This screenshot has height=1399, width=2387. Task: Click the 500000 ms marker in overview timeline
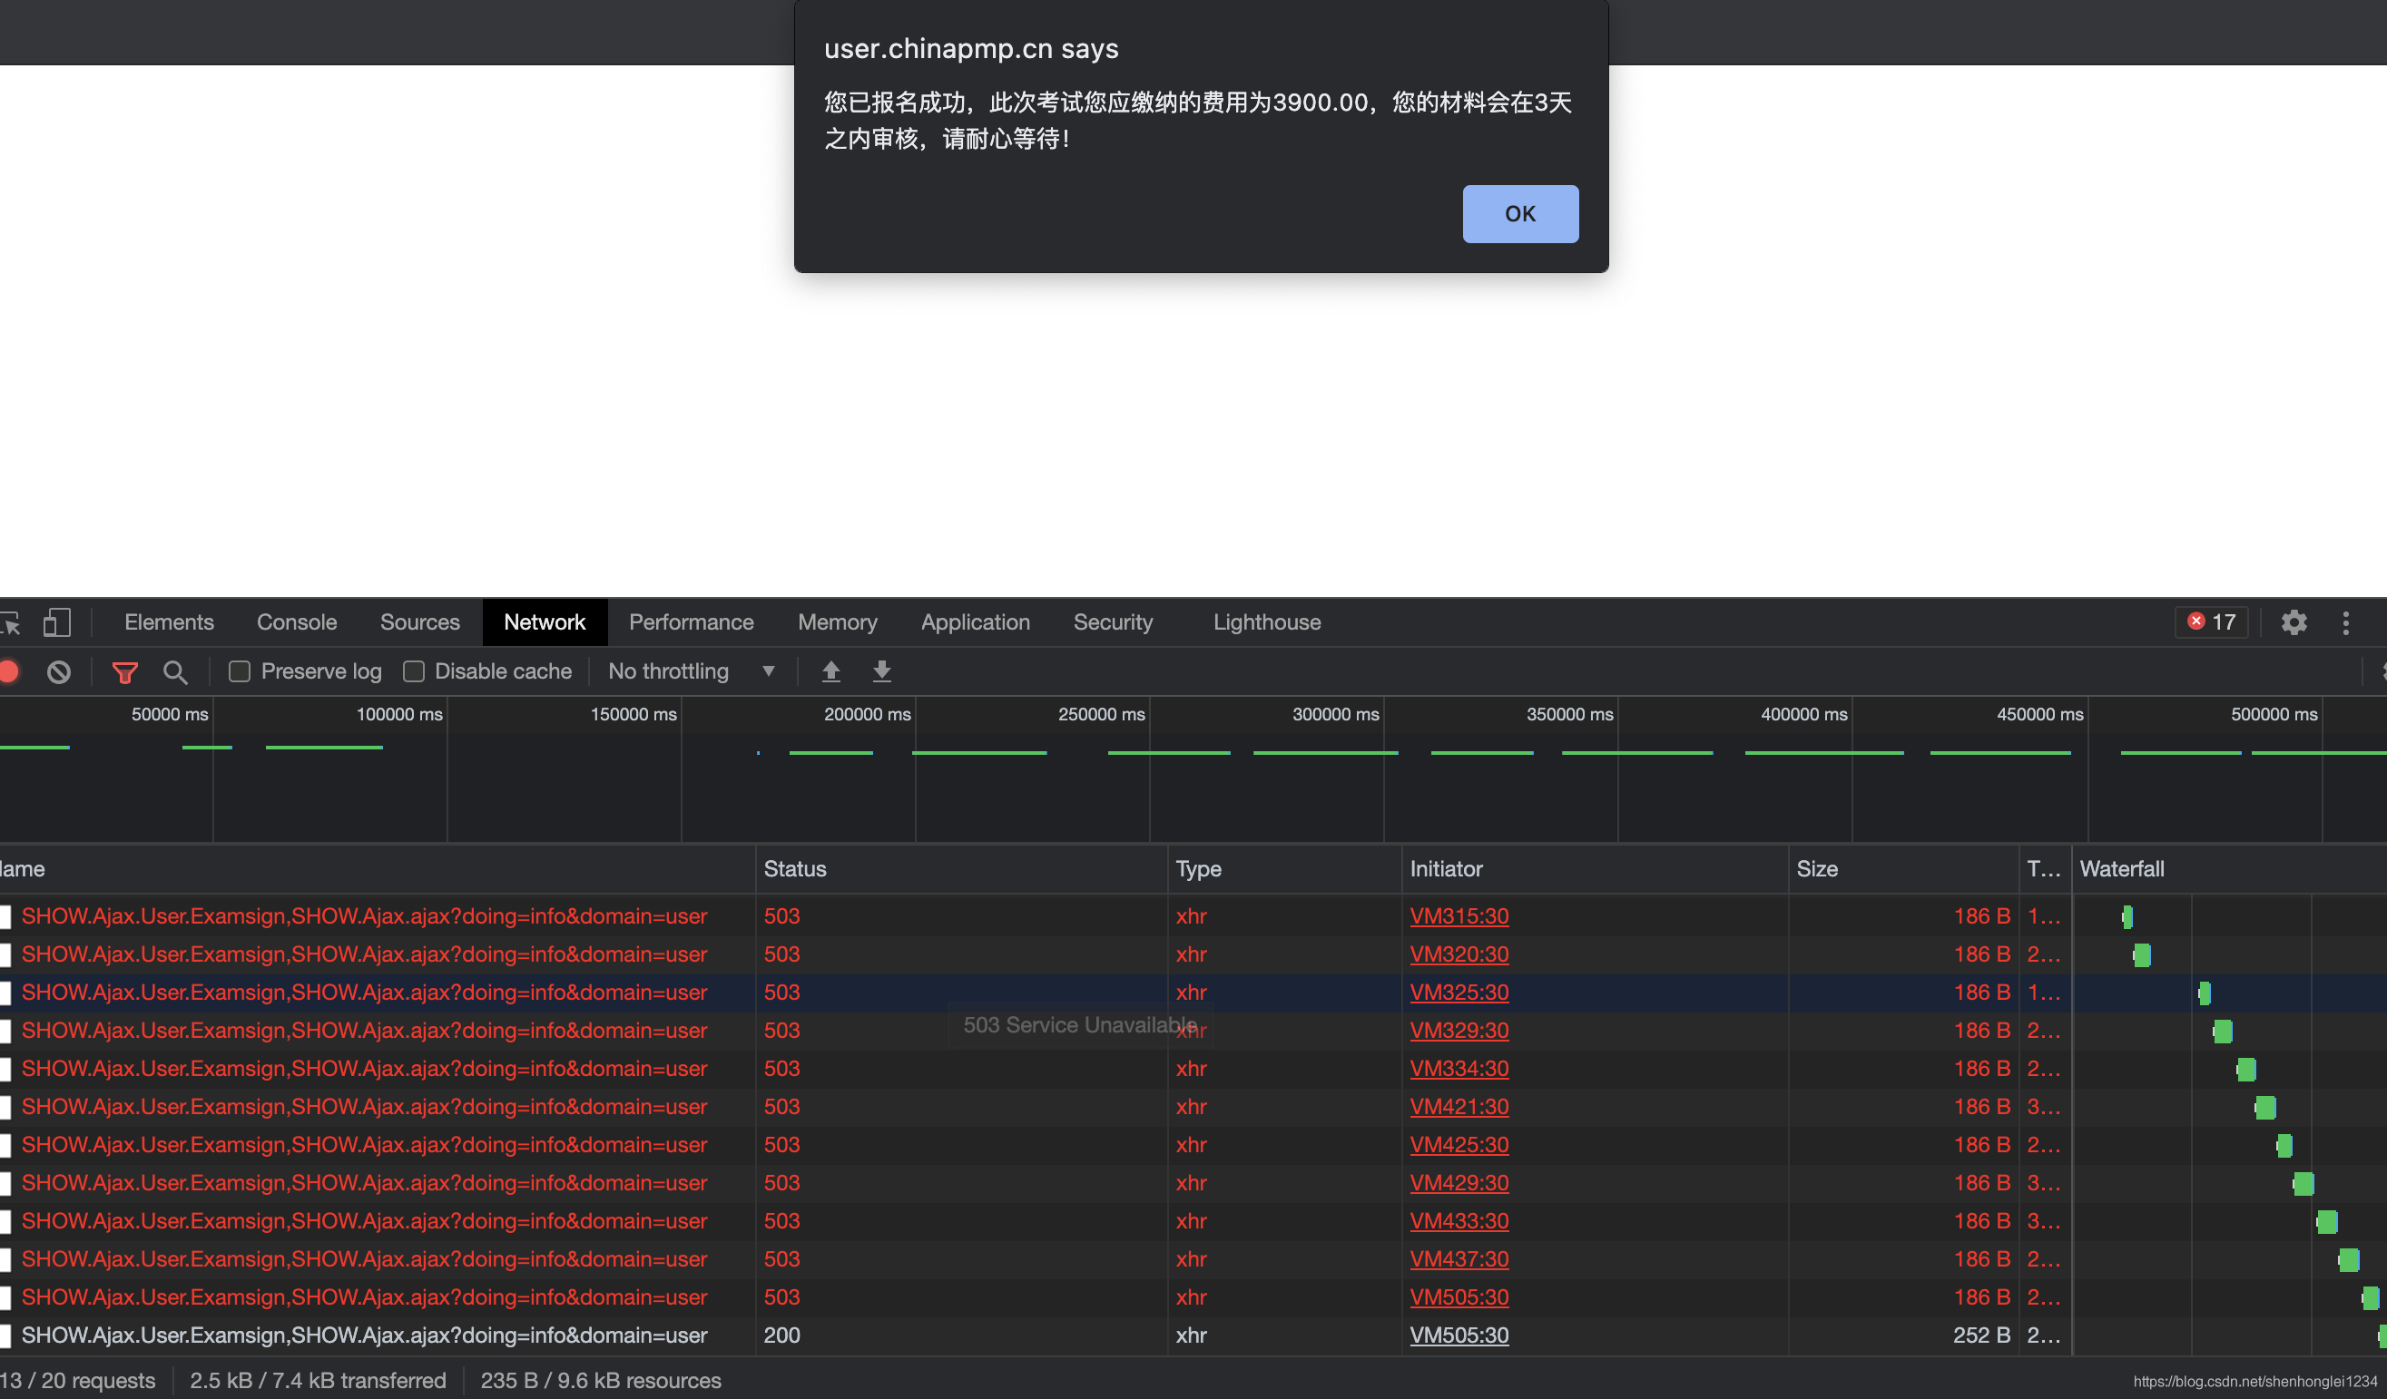click(2274, 715)
